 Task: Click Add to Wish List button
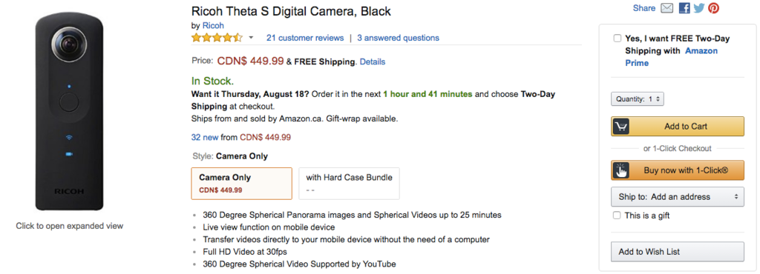click(x=678, y=252)
